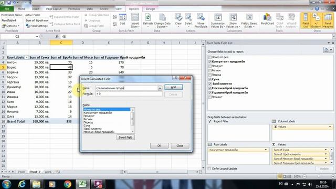Check the 'Продукт' field checkbox
The image size is (336, 189).
[x=210, y=66]
